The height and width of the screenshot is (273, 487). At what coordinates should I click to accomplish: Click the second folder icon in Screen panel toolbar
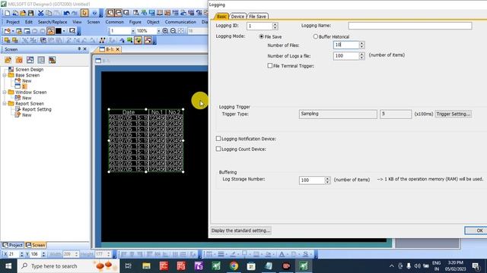(19, 60)
